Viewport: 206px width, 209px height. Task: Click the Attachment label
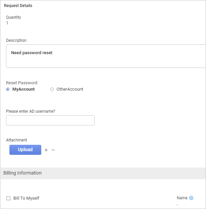pyautogui.click(x=16, y=140)
